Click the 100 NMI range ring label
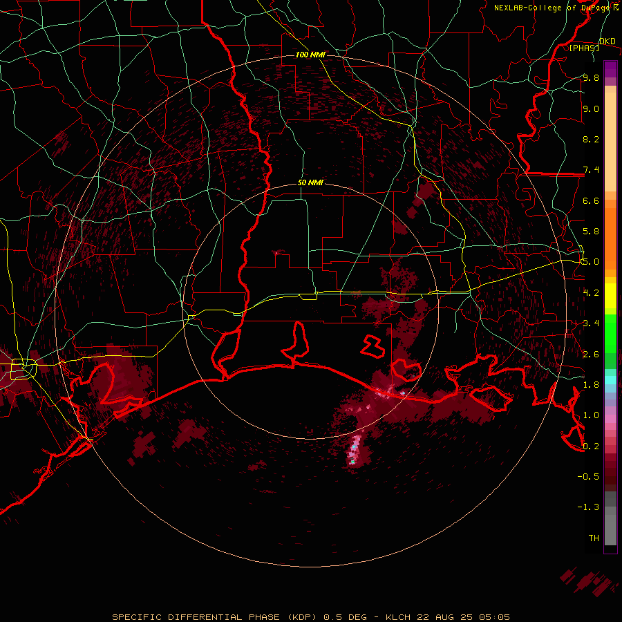Image resolution: width=622 pixels, height=622 pixels. coord(310,55)
